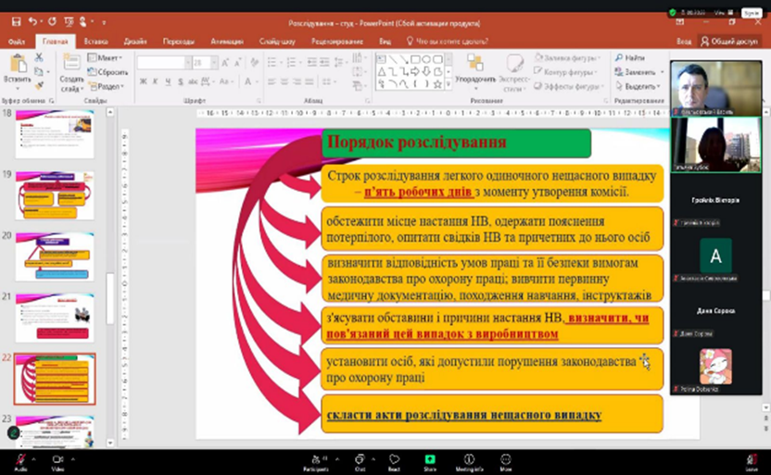Increase list indent level

coord(324,62)
